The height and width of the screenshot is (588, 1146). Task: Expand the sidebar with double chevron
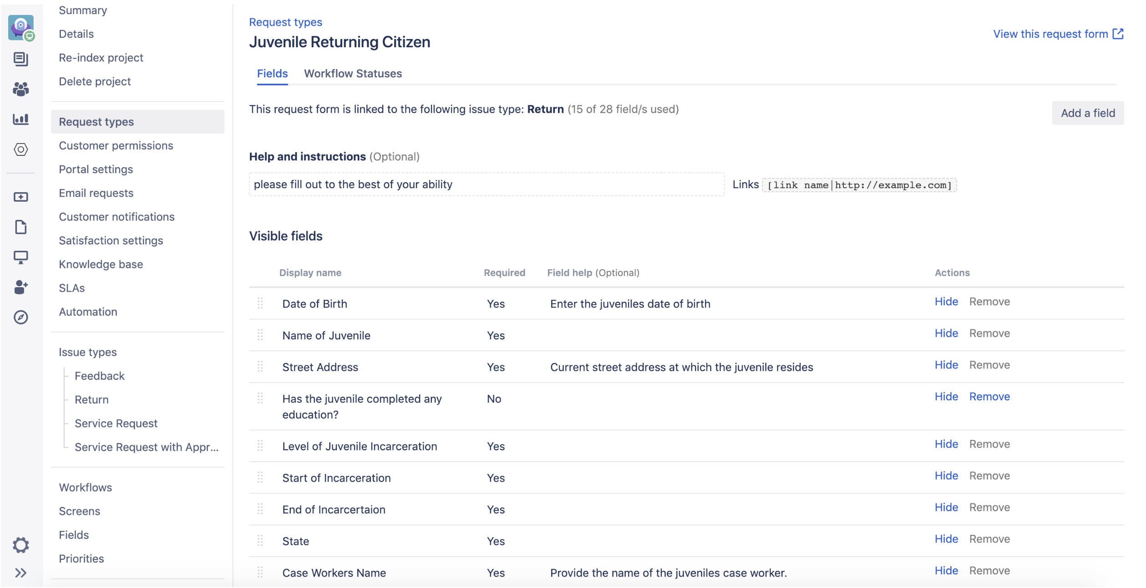tap(21, 573)
